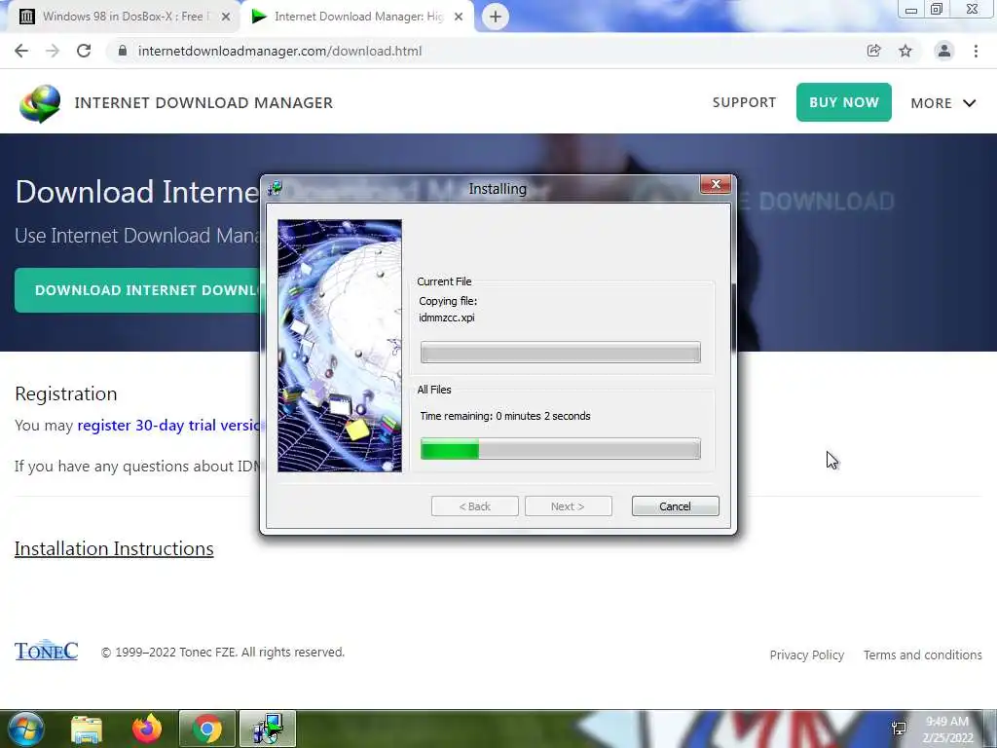
Task: Bookmark this page with the star icon
Action: click(905, 51)
